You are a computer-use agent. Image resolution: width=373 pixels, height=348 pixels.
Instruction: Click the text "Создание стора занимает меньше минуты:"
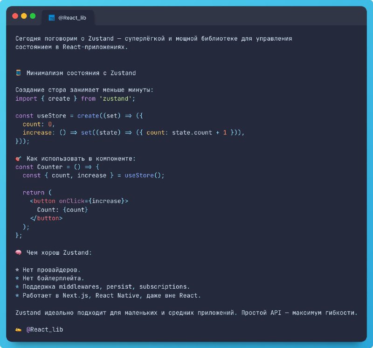tap(84, 90)
